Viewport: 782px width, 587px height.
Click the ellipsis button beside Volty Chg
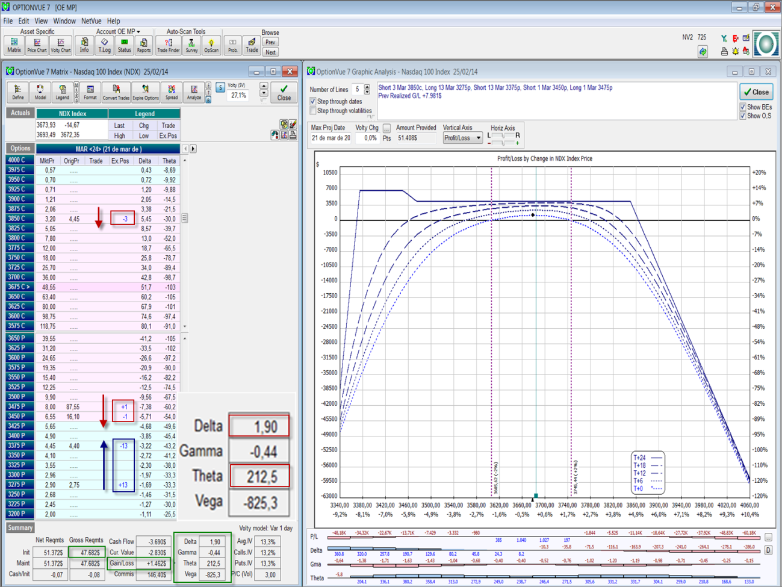click(x=386, y=128)
